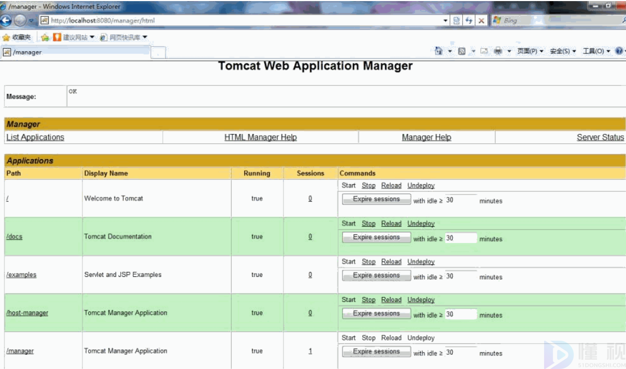Image resolution: width=626 pixels, height=369 pixels.
Task: Undeploy the /docs application
Action: 421,223
